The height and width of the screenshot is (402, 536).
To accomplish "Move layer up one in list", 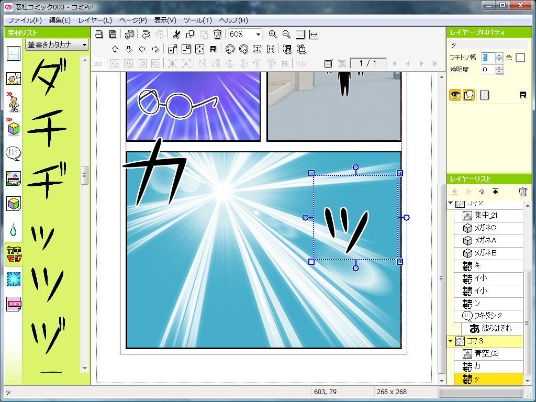I will point(482,192).
